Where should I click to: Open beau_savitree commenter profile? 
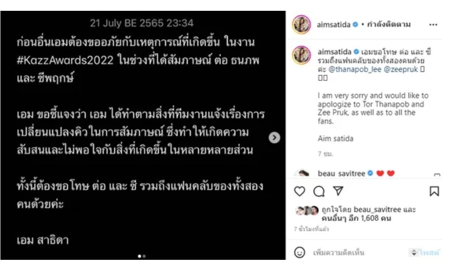pos(342,173)
